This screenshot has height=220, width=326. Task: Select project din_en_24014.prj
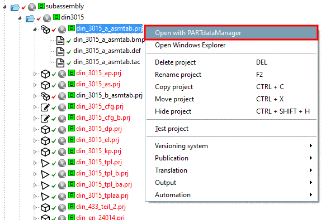(100, 217)
